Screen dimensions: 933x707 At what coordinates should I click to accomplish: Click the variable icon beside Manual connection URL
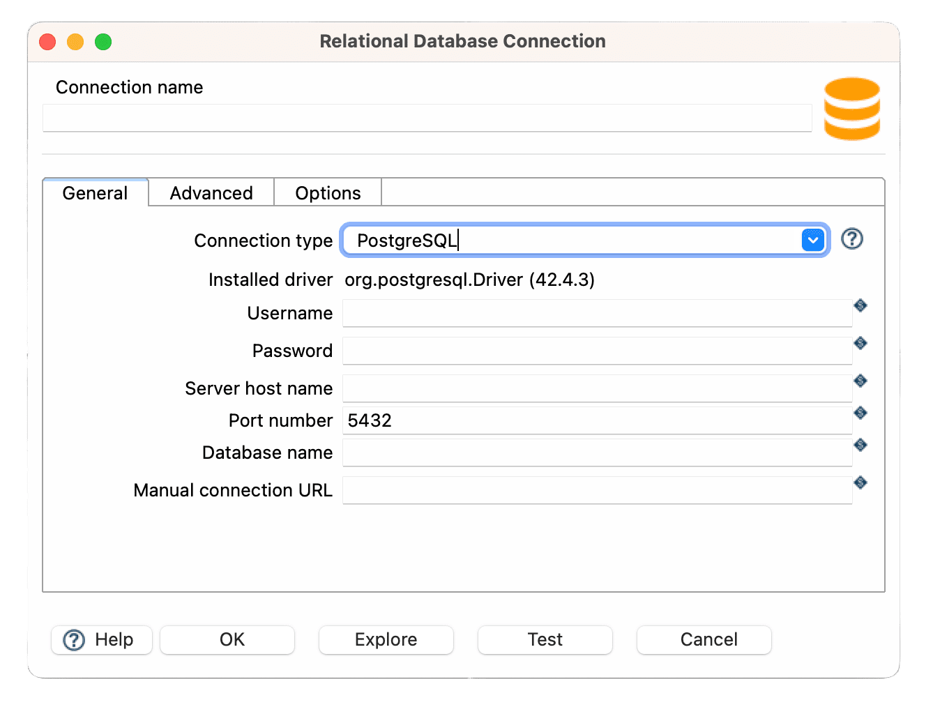click(860, 482)
